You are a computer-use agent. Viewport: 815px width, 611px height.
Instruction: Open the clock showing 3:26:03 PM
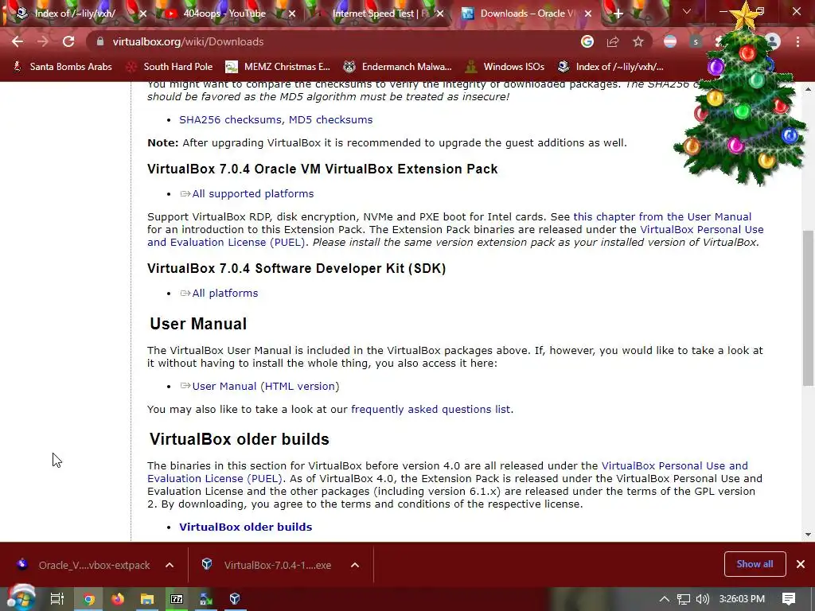[x=742, y=599]
